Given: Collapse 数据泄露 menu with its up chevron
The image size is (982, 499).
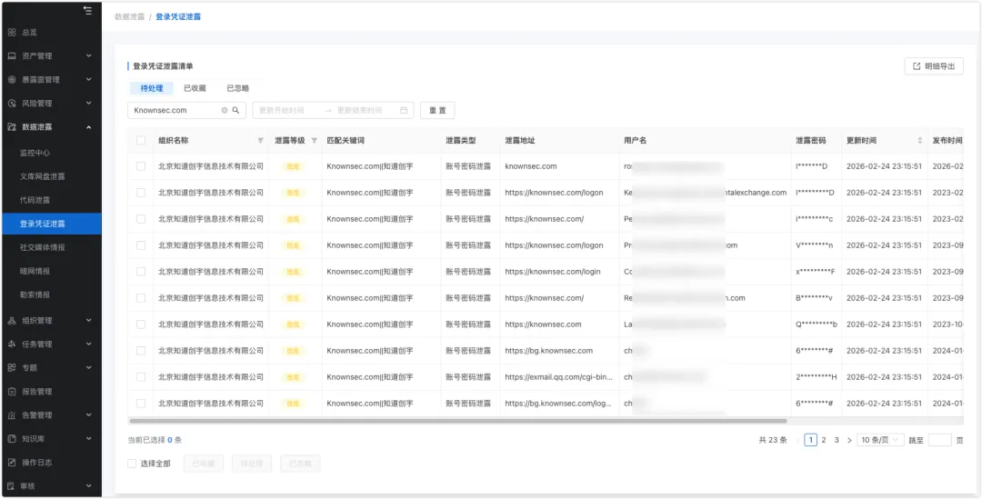Looking at the screenshot, I should click(88, 127).
